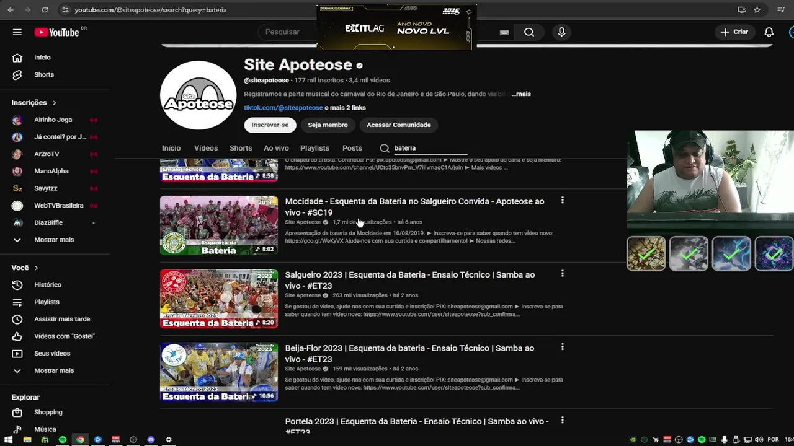
Task: Open the on-screen keyboard icon in the search box
Action: tap(504, 32)
